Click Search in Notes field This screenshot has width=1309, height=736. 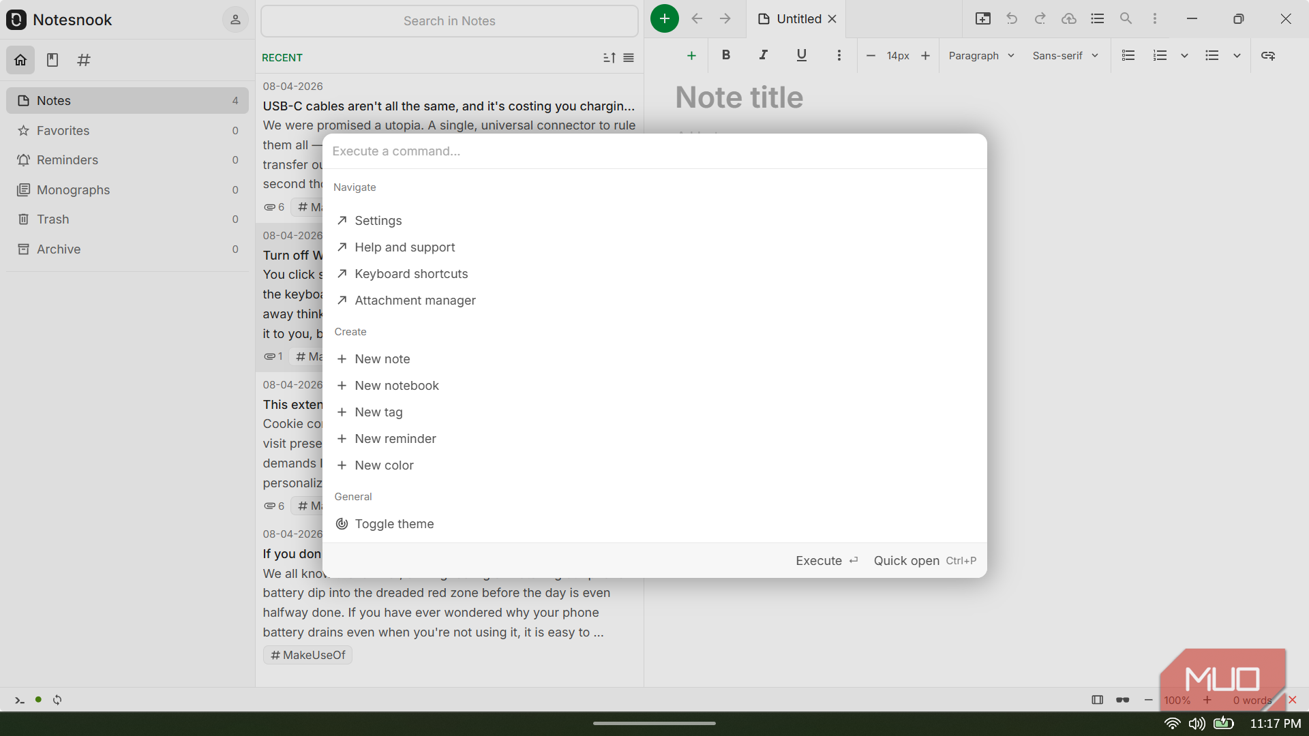click(x=449, y=21)
